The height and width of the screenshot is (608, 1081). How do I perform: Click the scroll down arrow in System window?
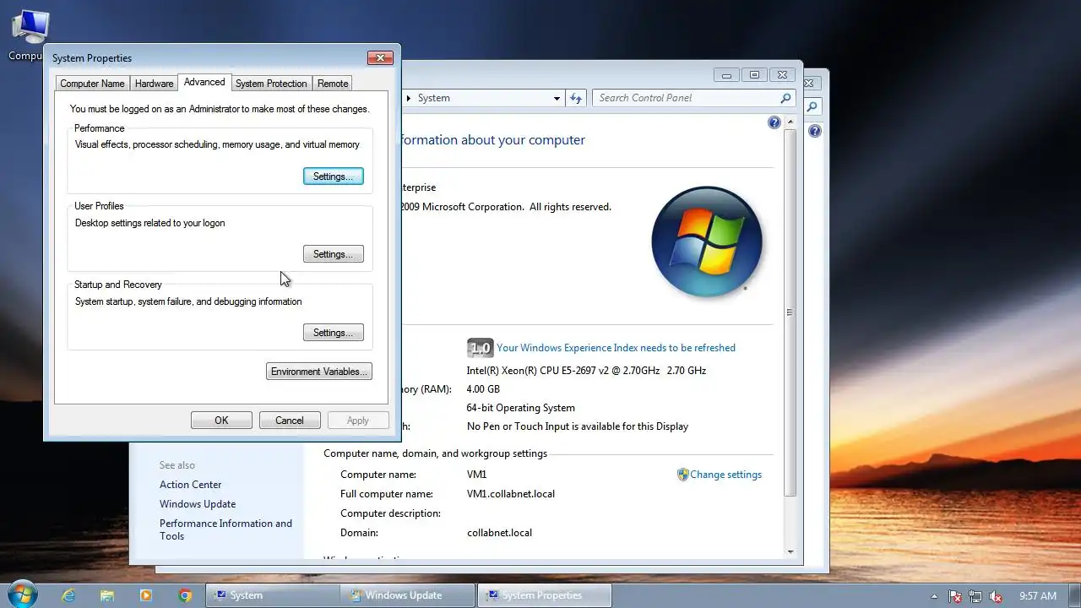(790, 551)
